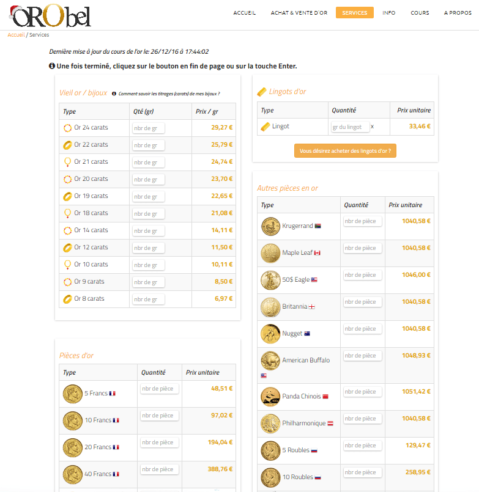Click the 10 Francs coin image

pyautogui.click(x=73, y=420)
